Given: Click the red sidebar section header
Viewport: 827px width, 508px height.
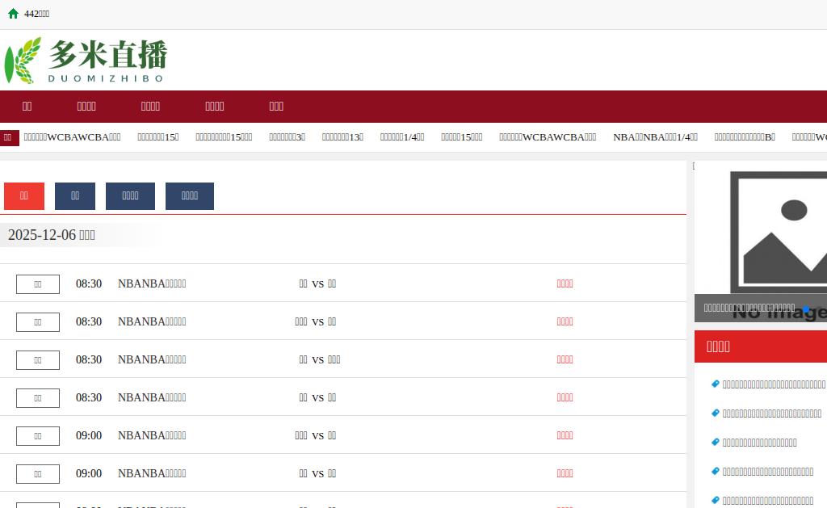Looking at the screenshot, I should tap(761, 346).
